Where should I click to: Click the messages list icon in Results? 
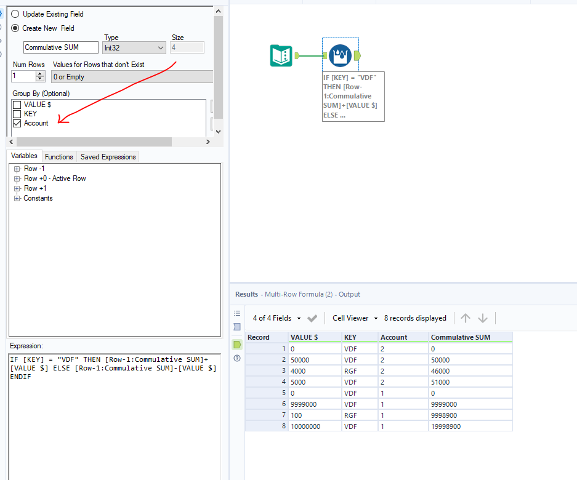(237, 313)
